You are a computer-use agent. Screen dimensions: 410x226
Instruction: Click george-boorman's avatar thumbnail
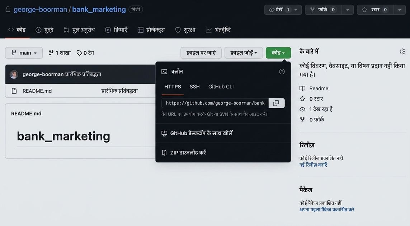[x=14, y=74]
